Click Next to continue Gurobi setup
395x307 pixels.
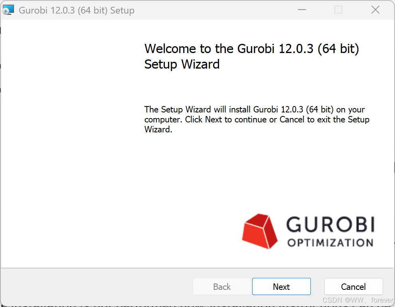pyautogui.click(x=281, y=286)
